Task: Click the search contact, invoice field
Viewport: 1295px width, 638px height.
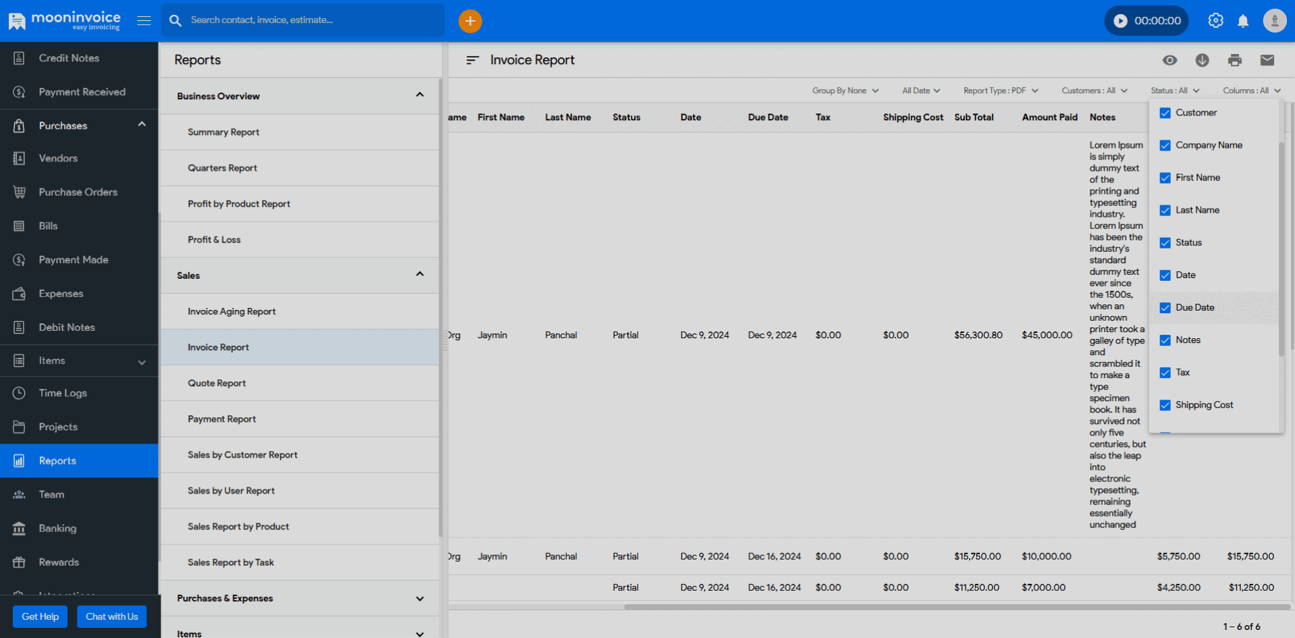Action: (303, 20)
